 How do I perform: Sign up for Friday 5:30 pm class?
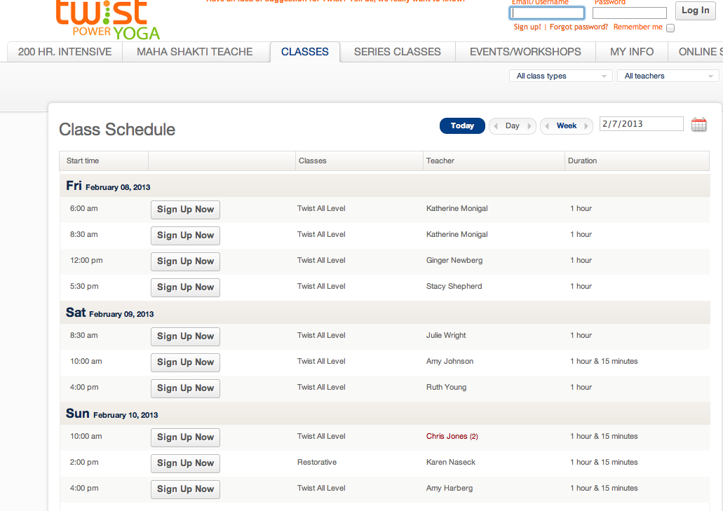185,287
